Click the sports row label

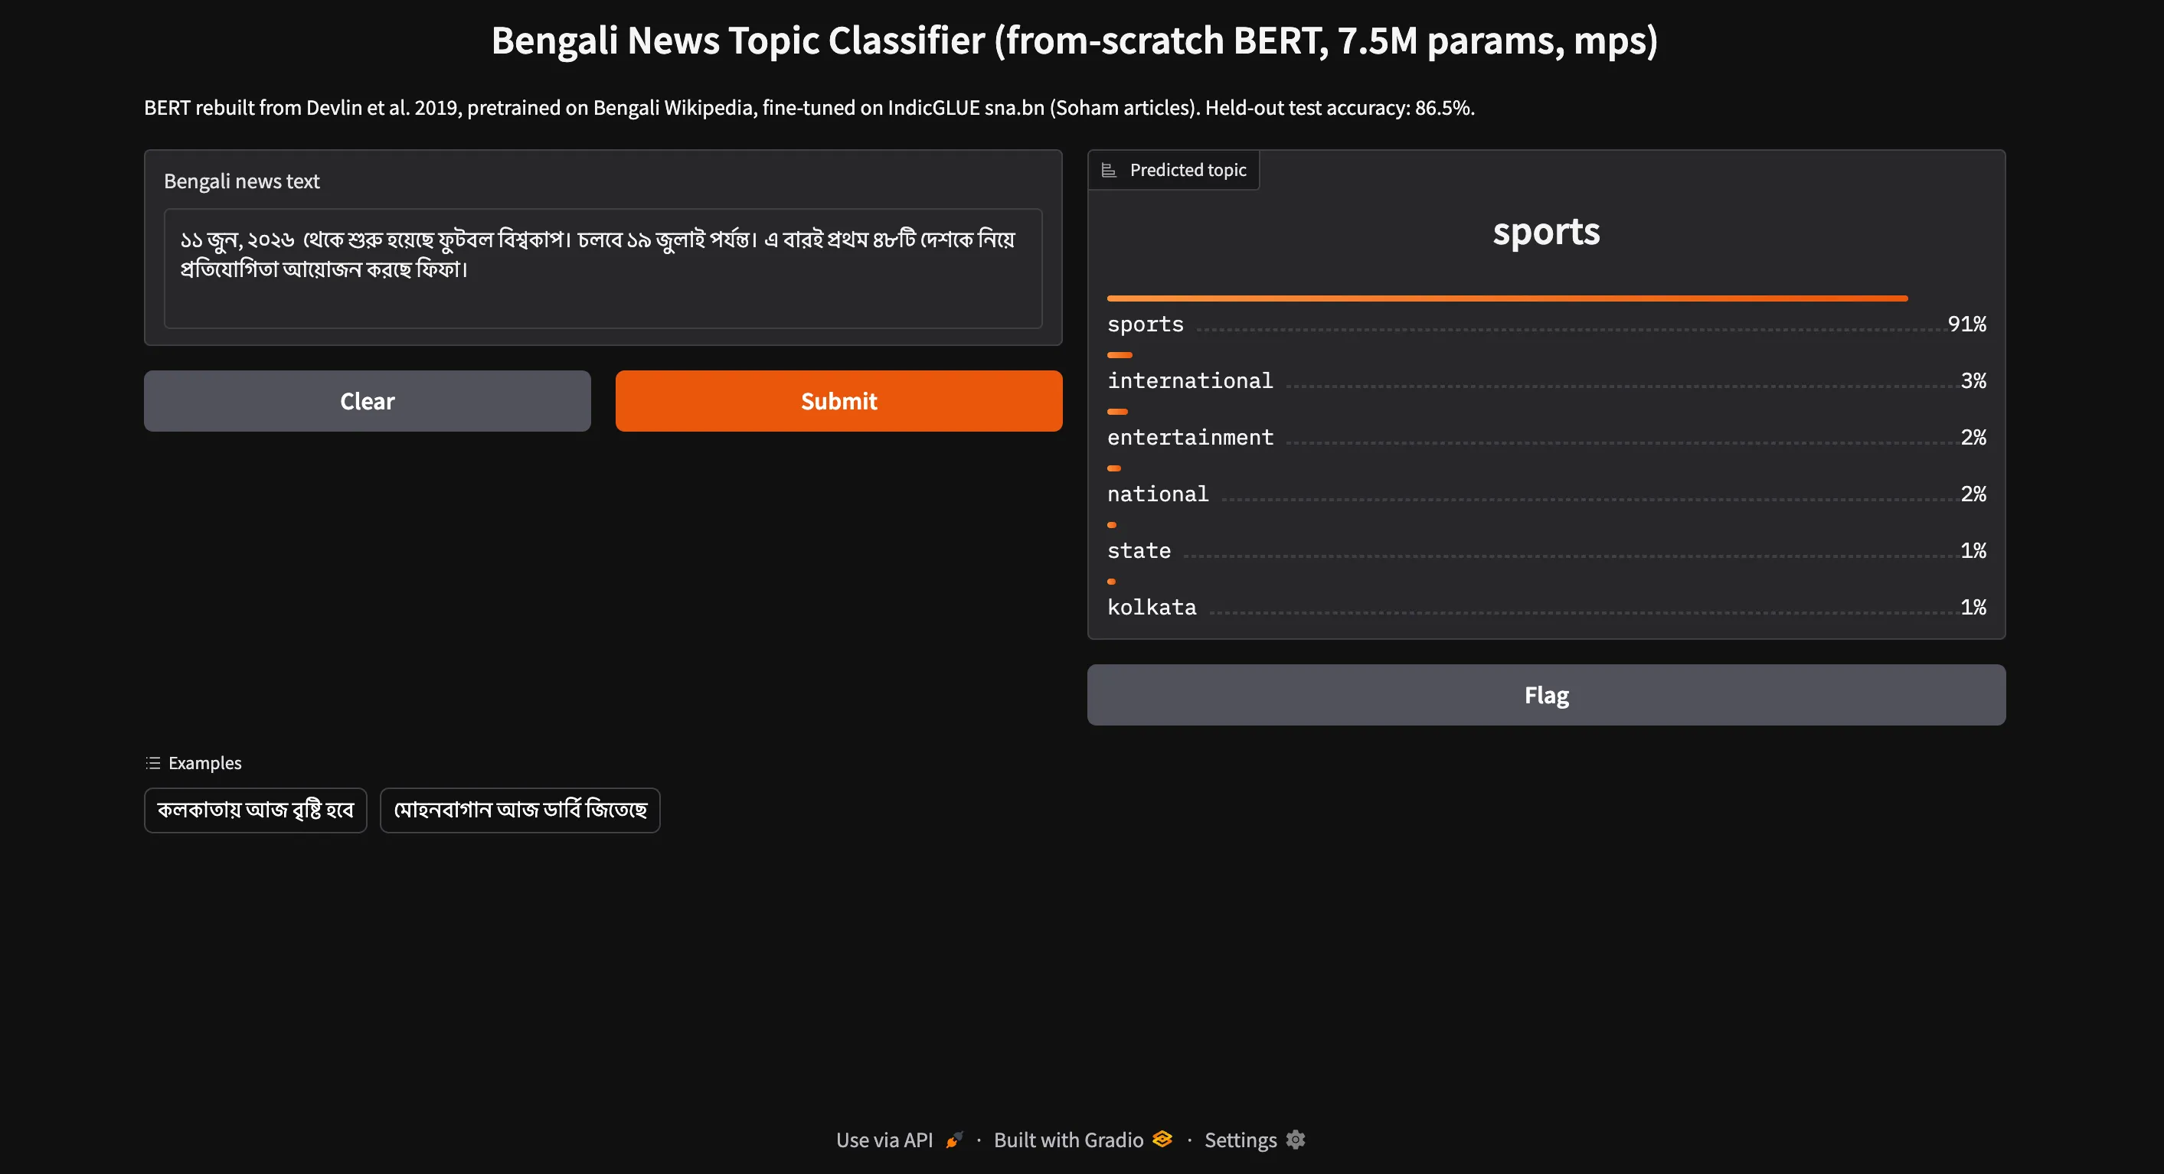pos(1145,324)
